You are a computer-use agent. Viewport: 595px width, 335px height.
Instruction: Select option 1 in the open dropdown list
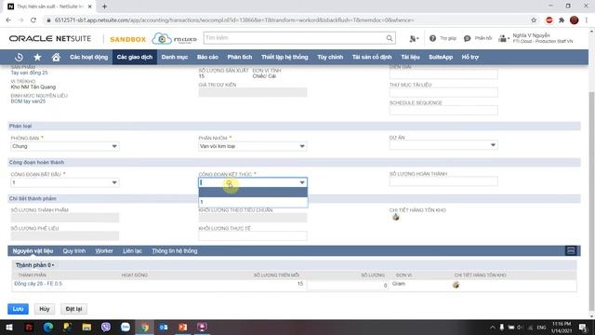pos(253,202)
